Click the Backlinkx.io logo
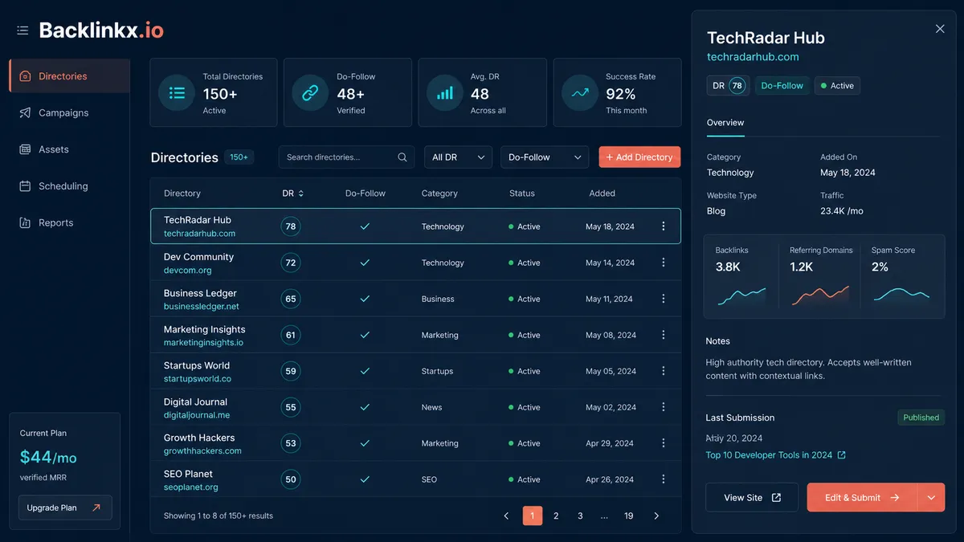 (x=101, y=31)
